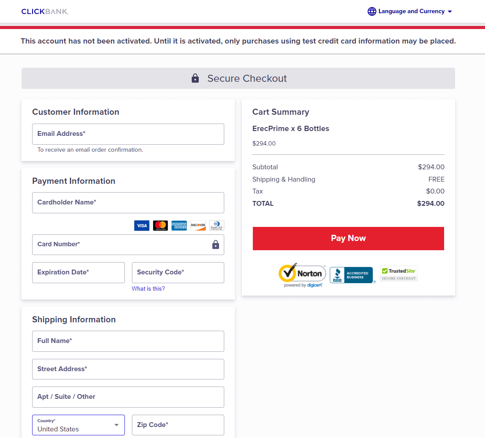485x438 pixels.
Task: Select the Discover card icon
Action: 197,225
